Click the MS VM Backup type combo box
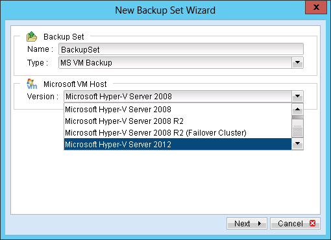The image size is (331, 240). pyautogui.click(x=181, y=63)
